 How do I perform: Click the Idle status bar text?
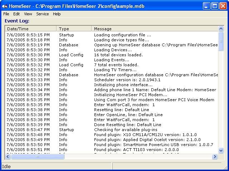tap(6, 166)
